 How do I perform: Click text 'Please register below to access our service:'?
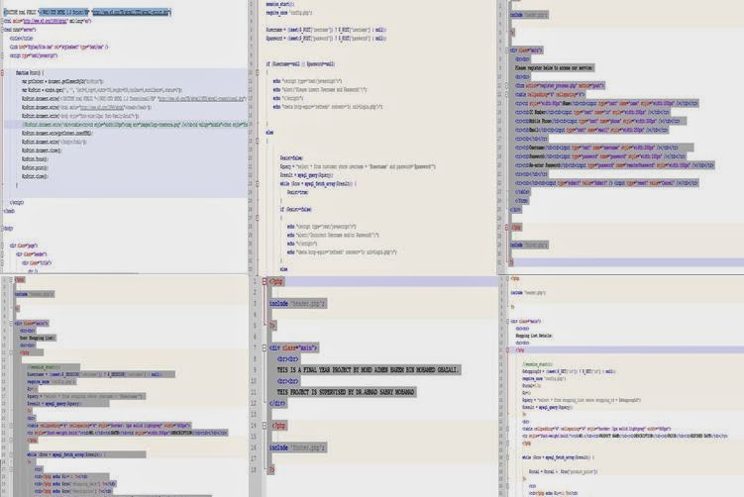pos(554,67)
